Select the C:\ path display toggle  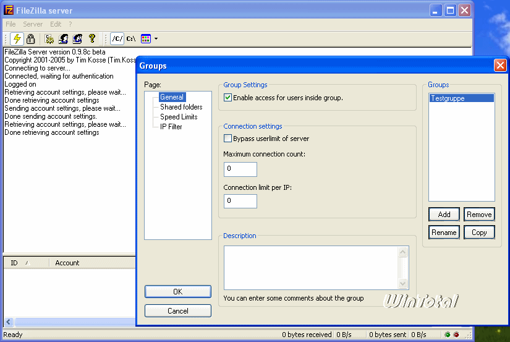(131, 39)
